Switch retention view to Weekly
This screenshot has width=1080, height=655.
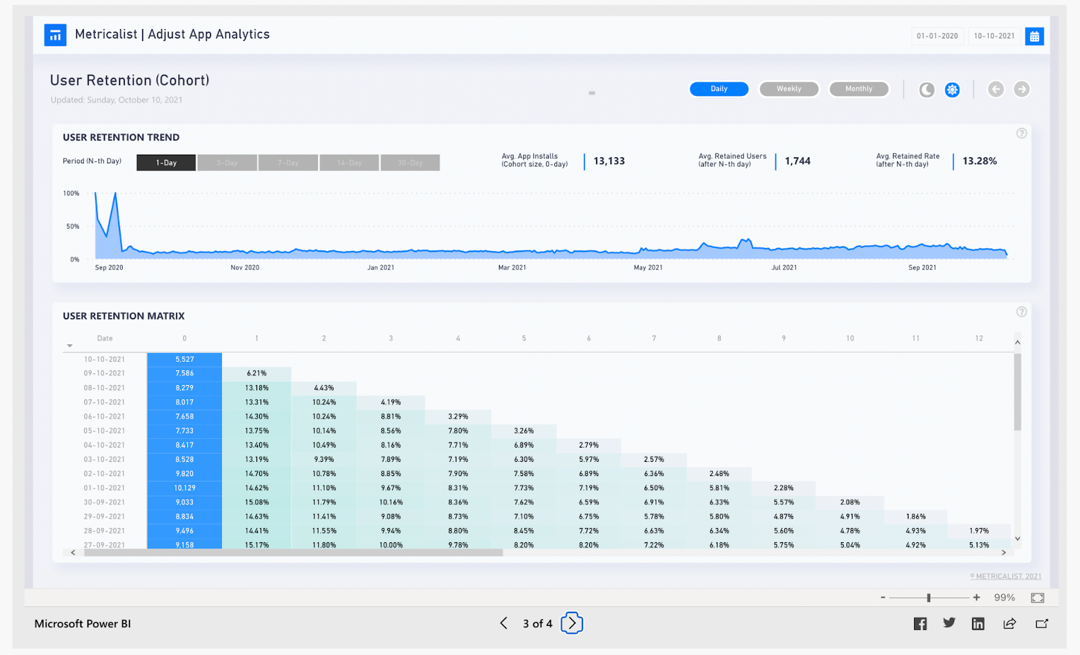tap(788, 88)
